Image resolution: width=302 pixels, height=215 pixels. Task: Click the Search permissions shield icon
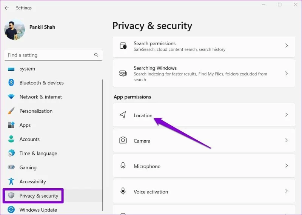point(123,46)
